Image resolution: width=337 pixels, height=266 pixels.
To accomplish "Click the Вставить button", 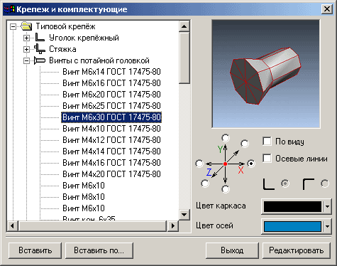I will coord(35,250).
